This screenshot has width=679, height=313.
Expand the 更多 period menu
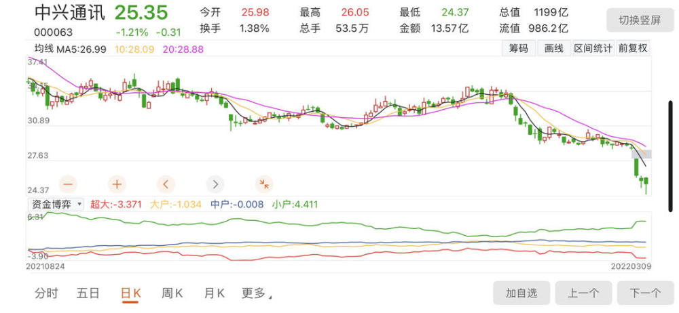[x=257, y=293]
